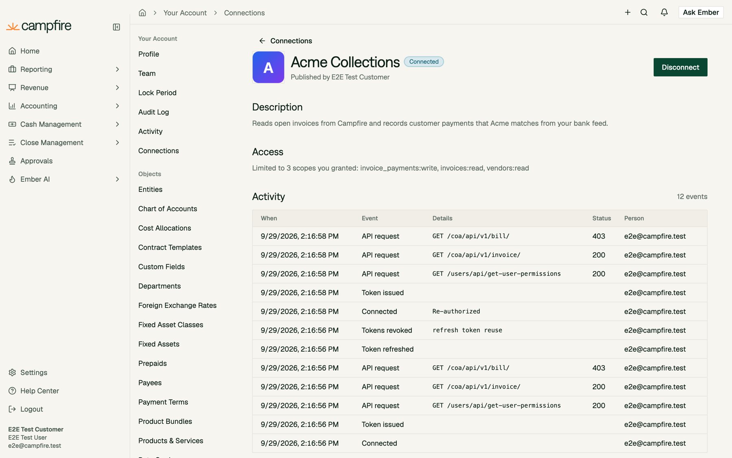Click the Reporting briefcase icon
The image size is (732, 458).
(x=12, y=69)
